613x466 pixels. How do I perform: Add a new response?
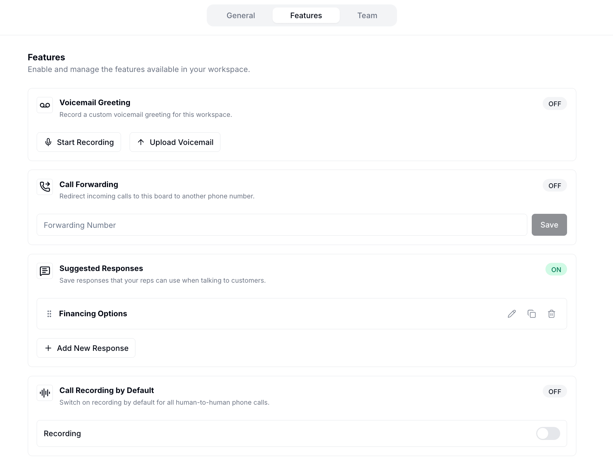coord(86,348)
